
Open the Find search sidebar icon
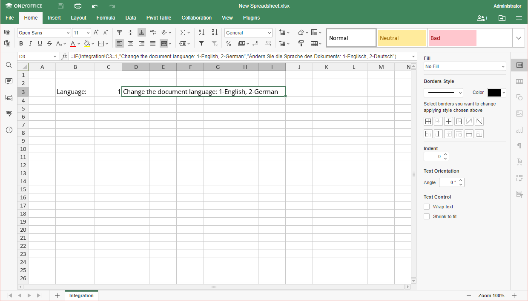point(9,65)
